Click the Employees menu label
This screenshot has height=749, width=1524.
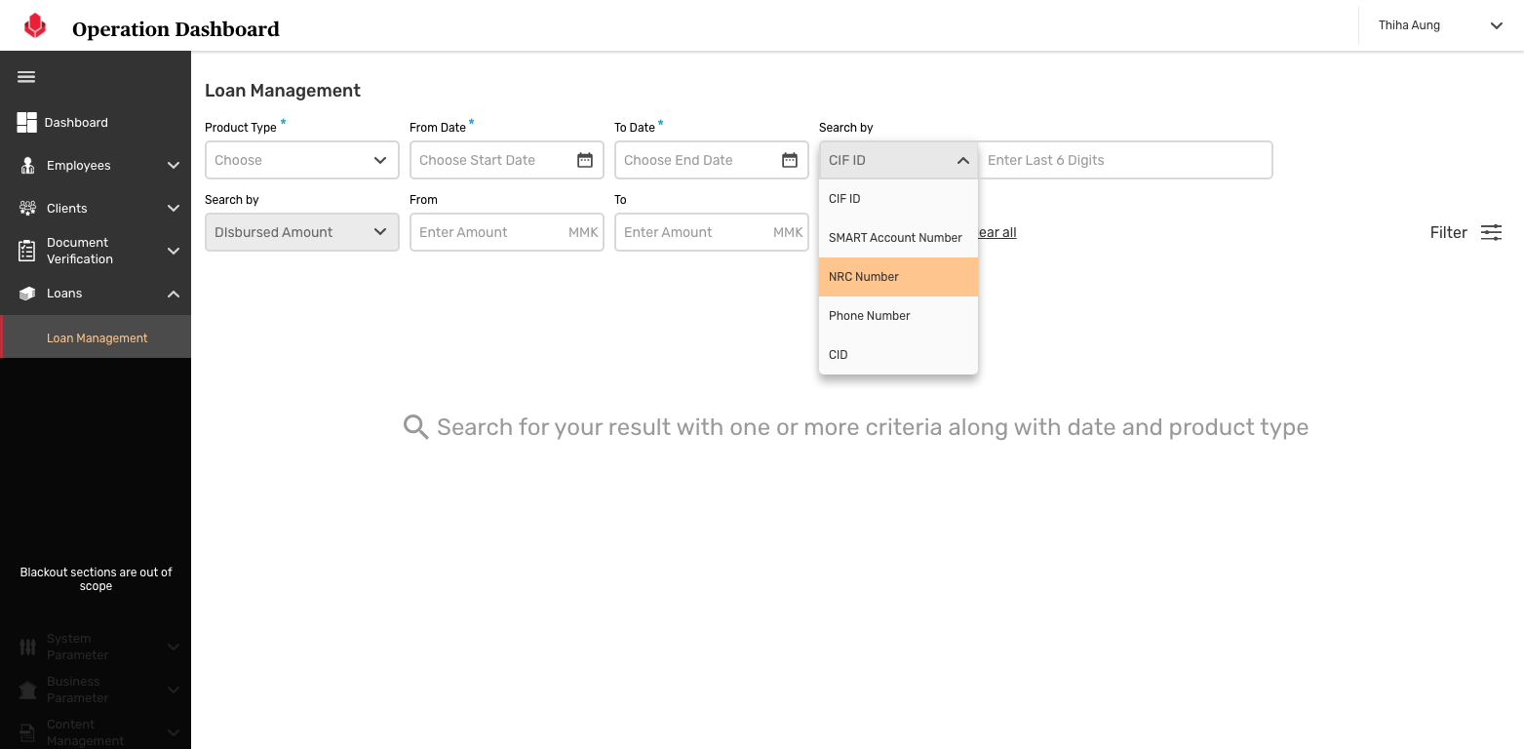pyautogui.click(x=79, y=166)
